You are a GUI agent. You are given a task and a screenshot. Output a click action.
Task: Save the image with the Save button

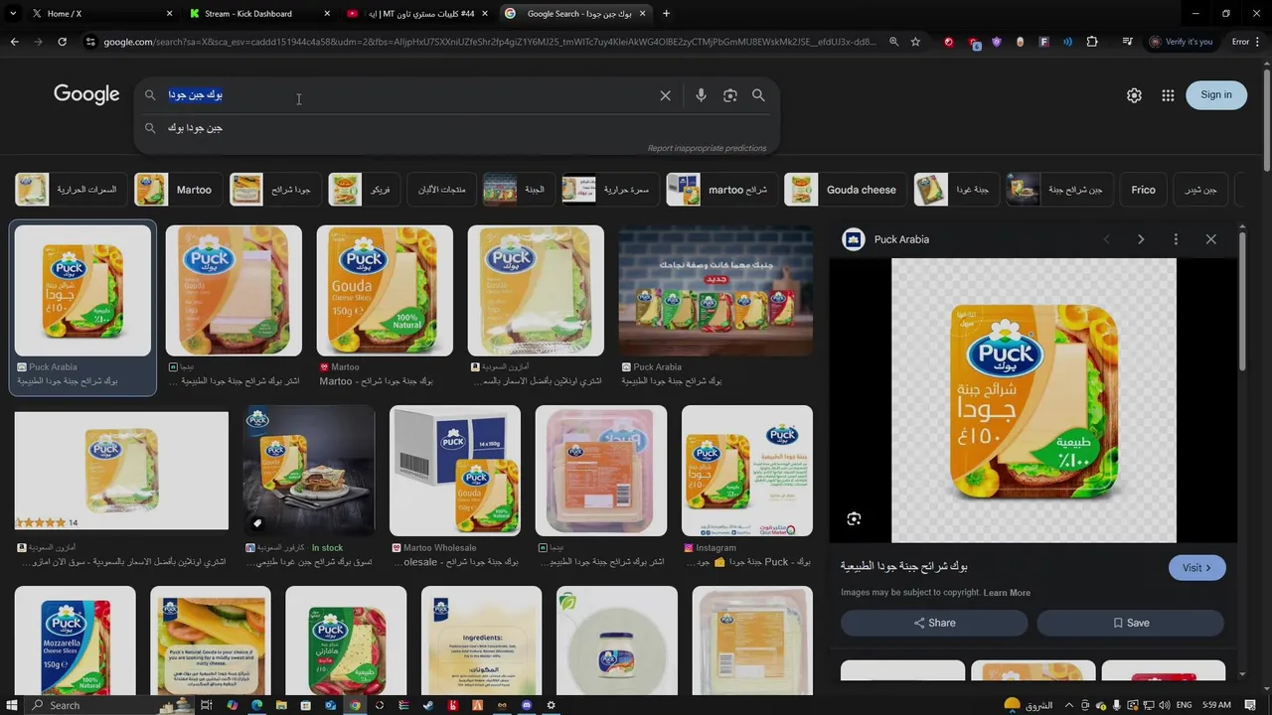coord(1131,623)
